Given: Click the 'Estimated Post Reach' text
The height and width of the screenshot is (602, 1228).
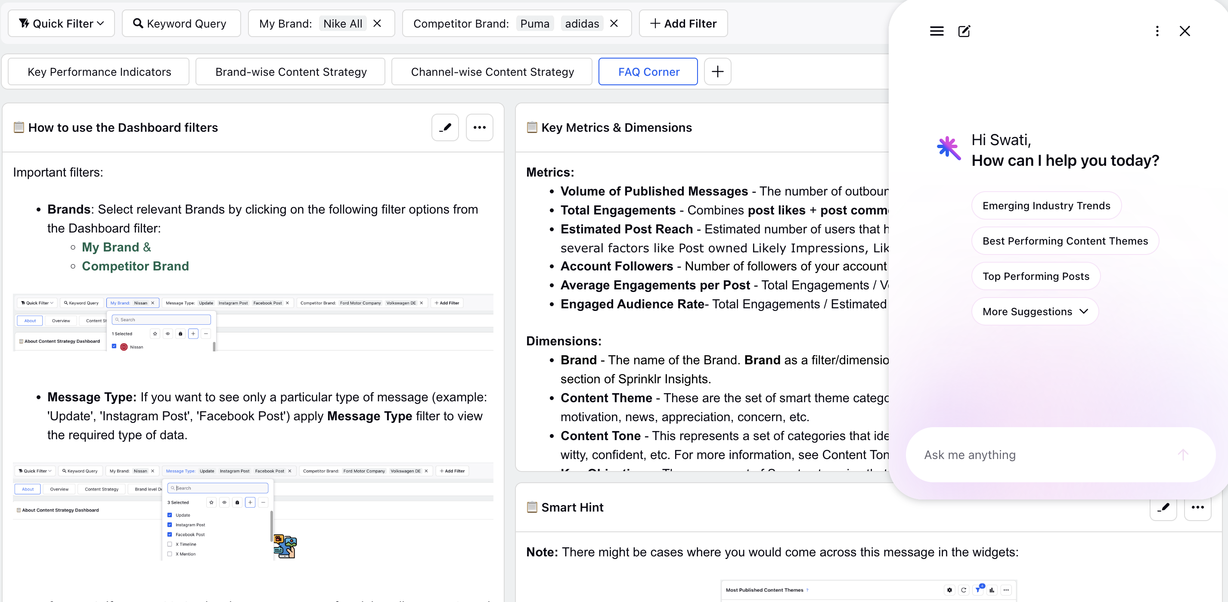Looking at the screenshot, I should pos(626,229).
